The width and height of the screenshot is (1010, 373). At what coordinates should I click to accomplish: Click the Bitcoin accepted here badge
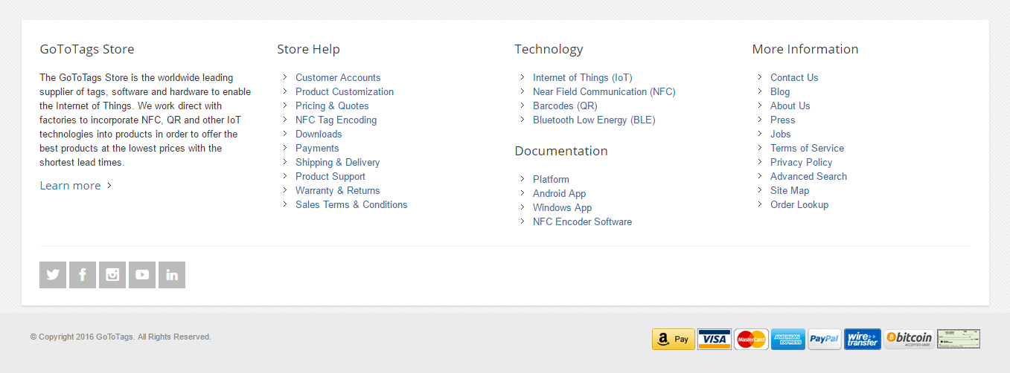909,339
